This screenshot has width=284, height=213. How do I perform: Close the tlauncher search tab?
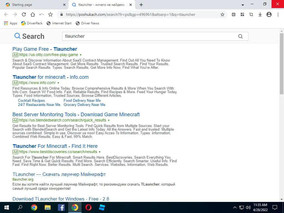click(131, 5)
